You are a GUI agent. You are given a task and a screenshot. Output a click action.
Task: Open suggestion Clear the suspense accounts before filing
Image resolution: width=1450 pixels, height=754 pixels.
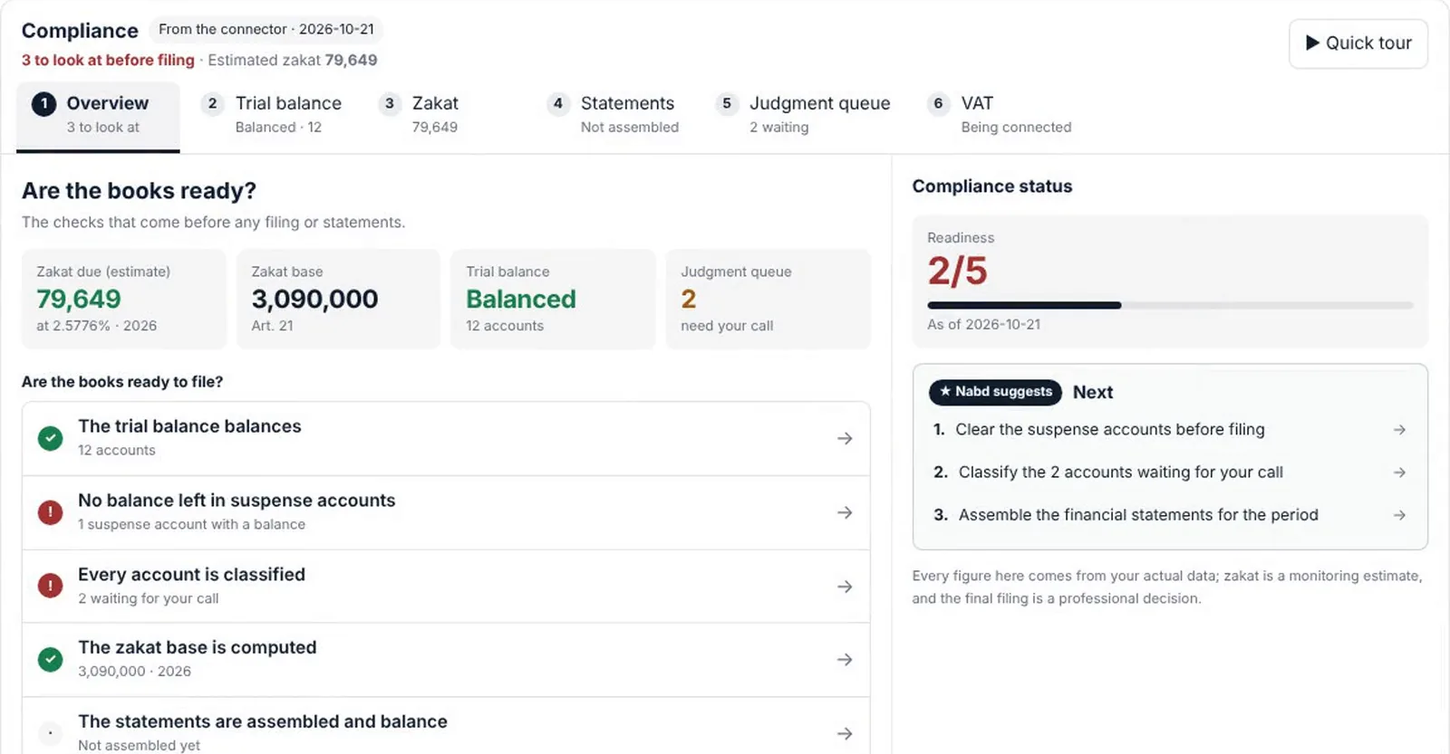point(1170,430)
